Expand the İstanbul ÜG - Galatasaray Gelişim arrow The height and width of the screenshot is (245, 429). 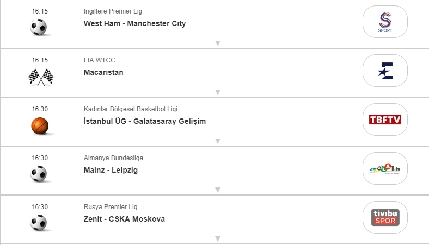(x=217, y=141)
